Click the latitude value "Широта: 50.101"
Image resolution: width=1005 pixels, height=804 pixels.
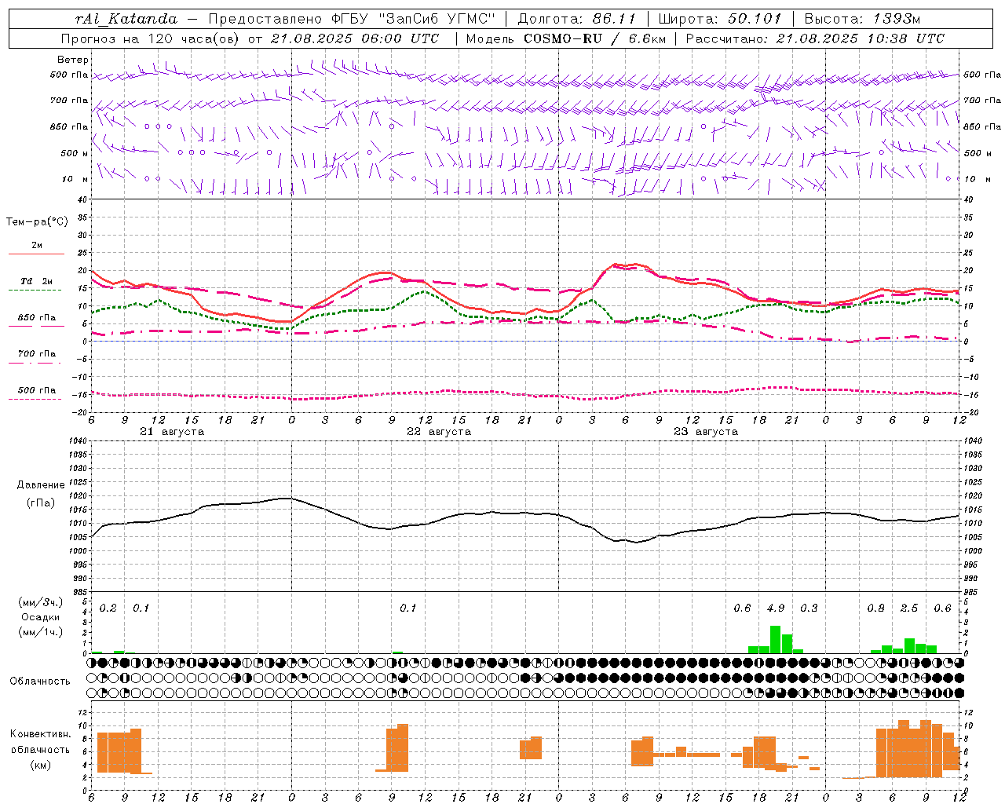(x=720, y=19)
